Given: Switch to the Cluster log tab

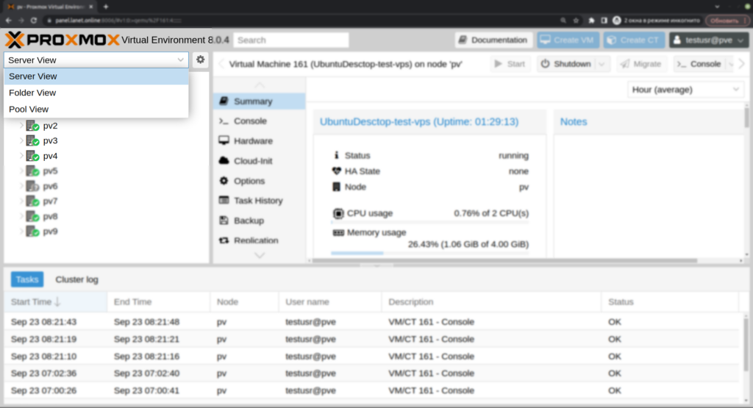Looking at the screenshot, I should coord(76,279).
